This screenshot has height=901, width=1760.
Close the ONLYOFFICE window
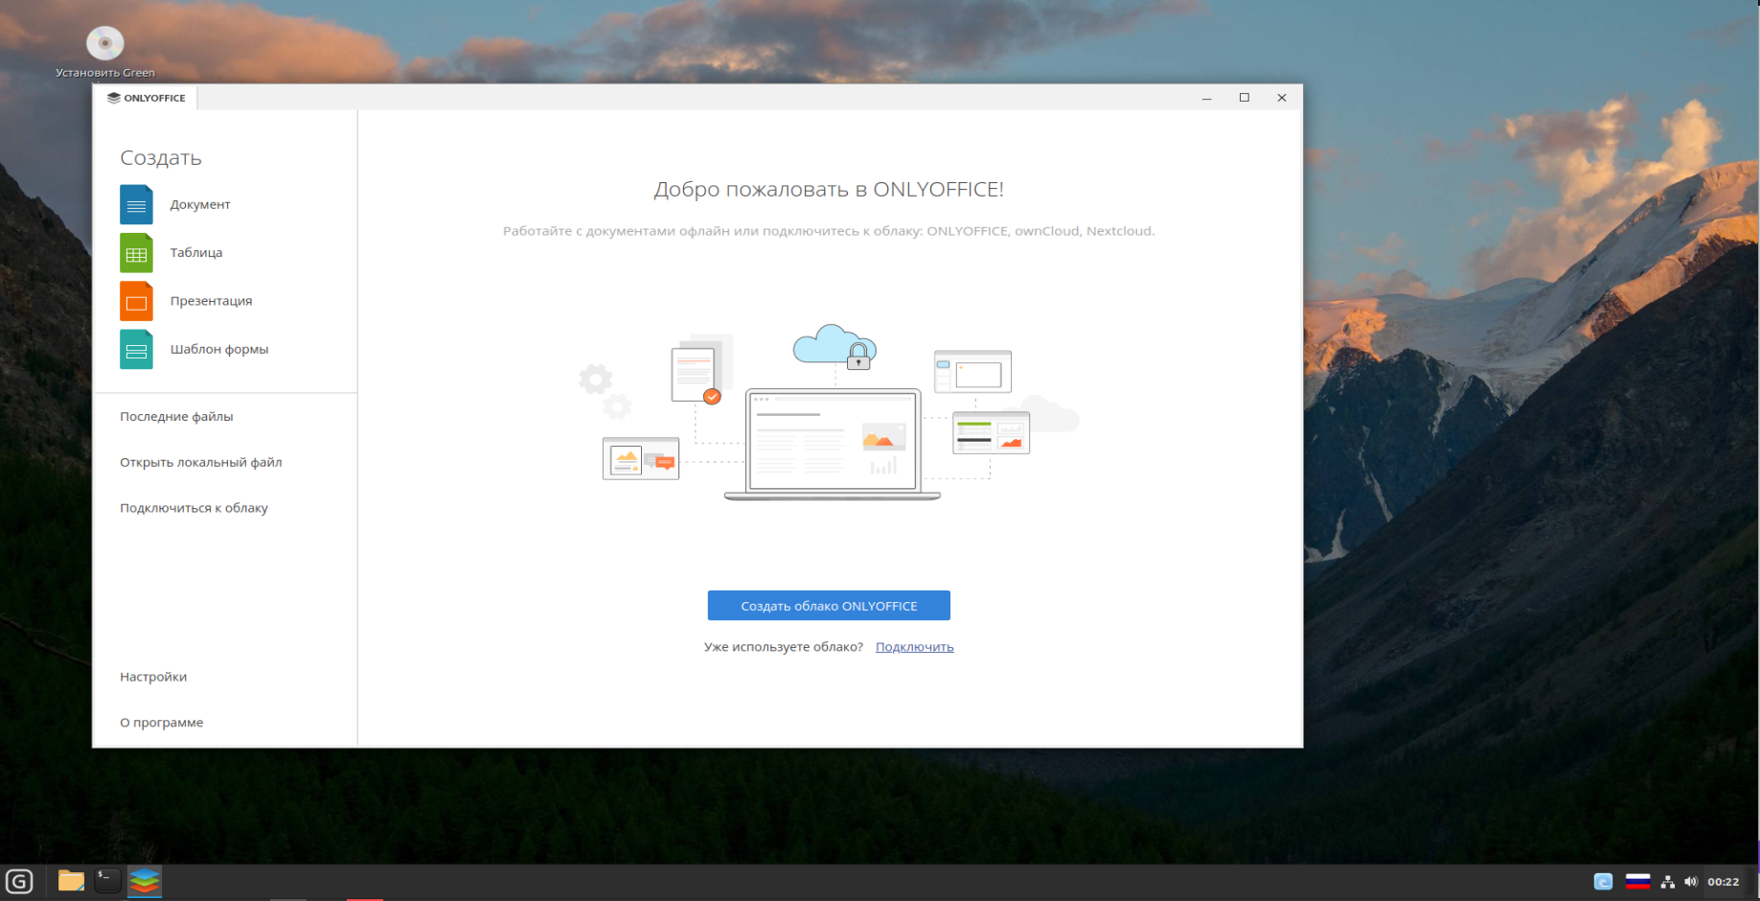point(1282,98)
